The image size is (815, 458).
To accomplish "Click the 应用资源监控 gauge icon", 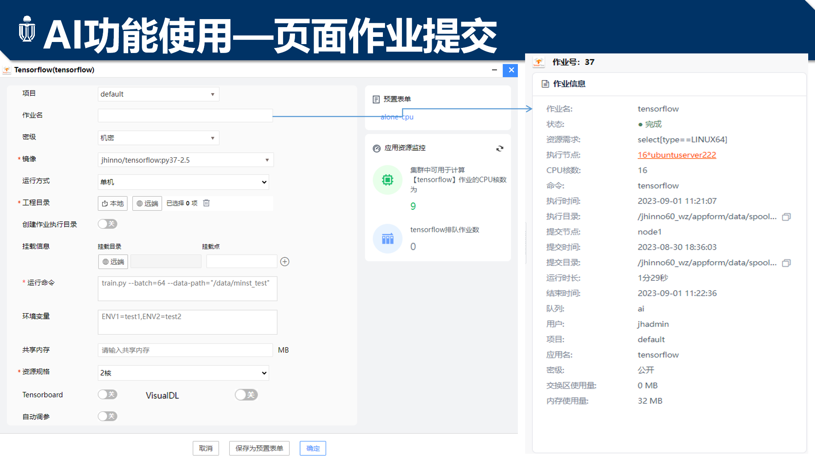I will tap(377, 148).
